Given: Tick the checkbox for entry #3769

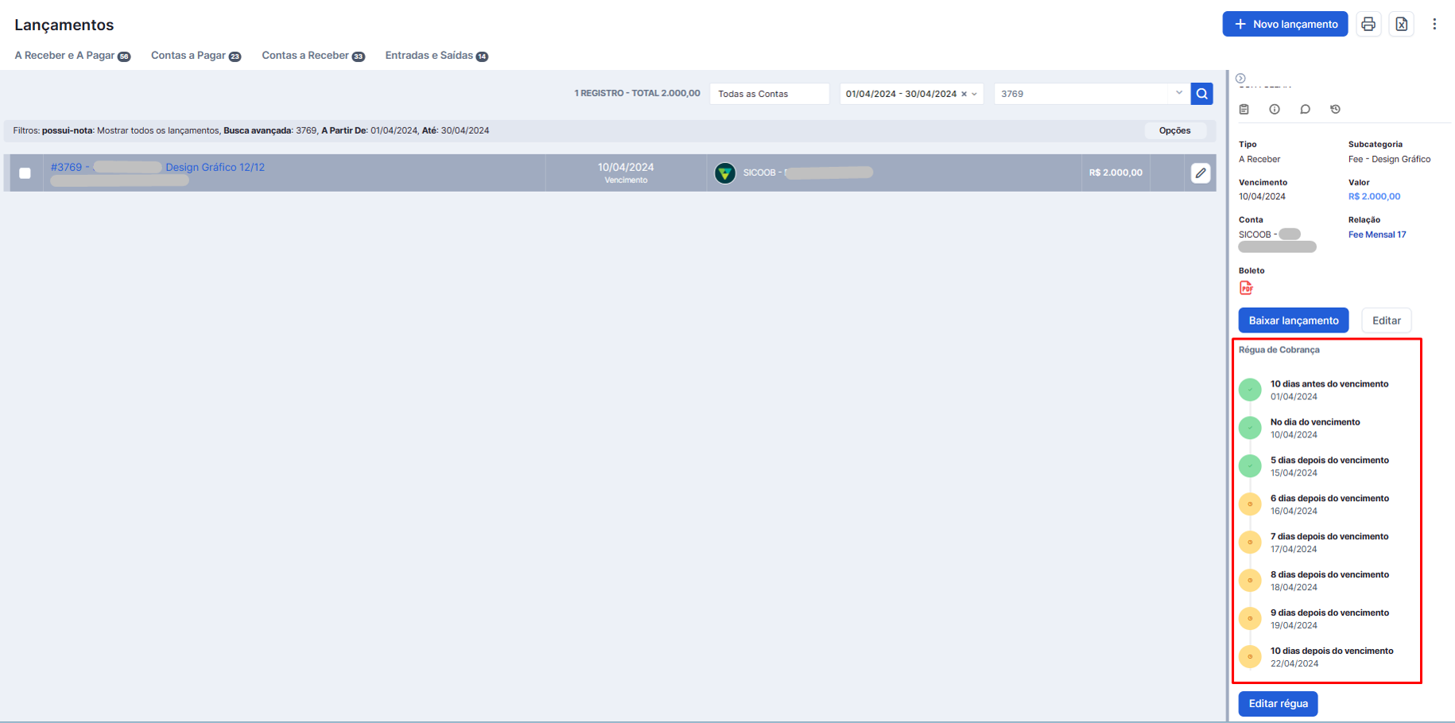Looking at the screenshot, I should click(25, 173).
